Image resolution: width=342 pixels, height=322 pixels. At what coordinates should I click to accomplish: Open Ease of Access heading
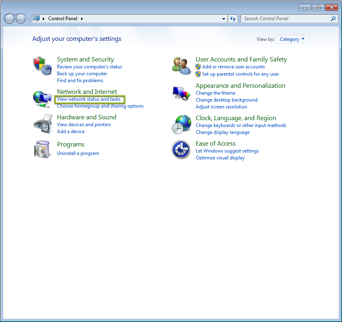click(215, 144)
